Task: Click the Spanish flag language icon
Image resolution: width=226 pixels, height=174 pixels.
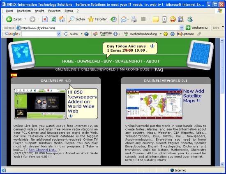Action: 14,75
